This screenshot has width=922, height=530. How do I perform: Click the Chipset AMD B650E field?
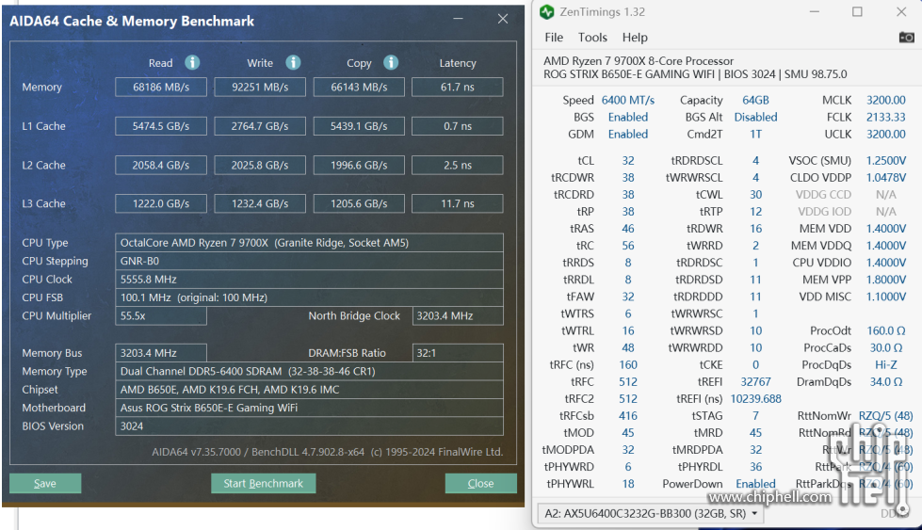pos(309,389)
